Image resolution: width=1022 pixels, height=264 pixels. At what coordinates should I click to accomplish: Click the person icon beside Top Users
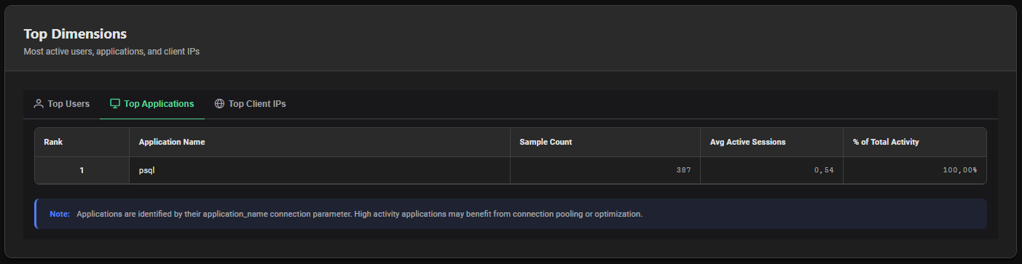coord(39,104)
